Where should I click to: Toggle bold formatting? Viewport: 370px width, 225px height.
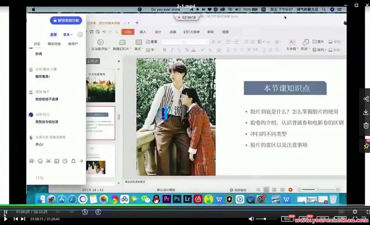164,50
